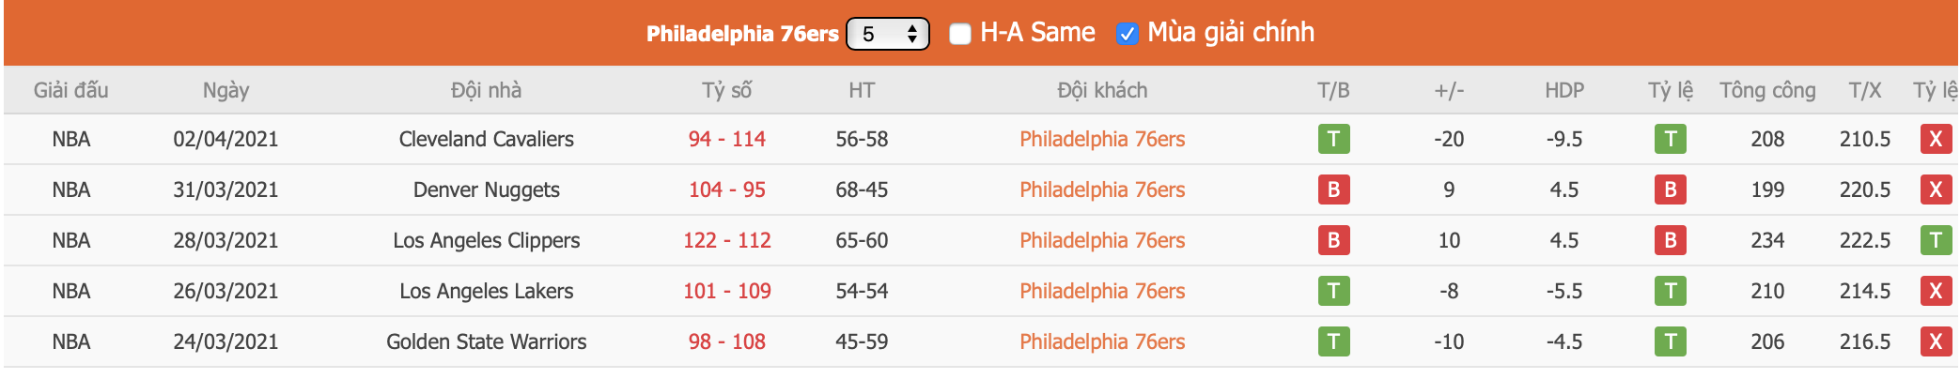This screenshot has height=379, width=1960.
Task: Click the Tỷ số column header
Action: [x=726, y=91]
